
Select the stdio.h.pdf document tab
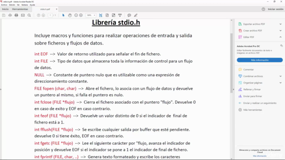pyautogui.click(x=45, y=9)
